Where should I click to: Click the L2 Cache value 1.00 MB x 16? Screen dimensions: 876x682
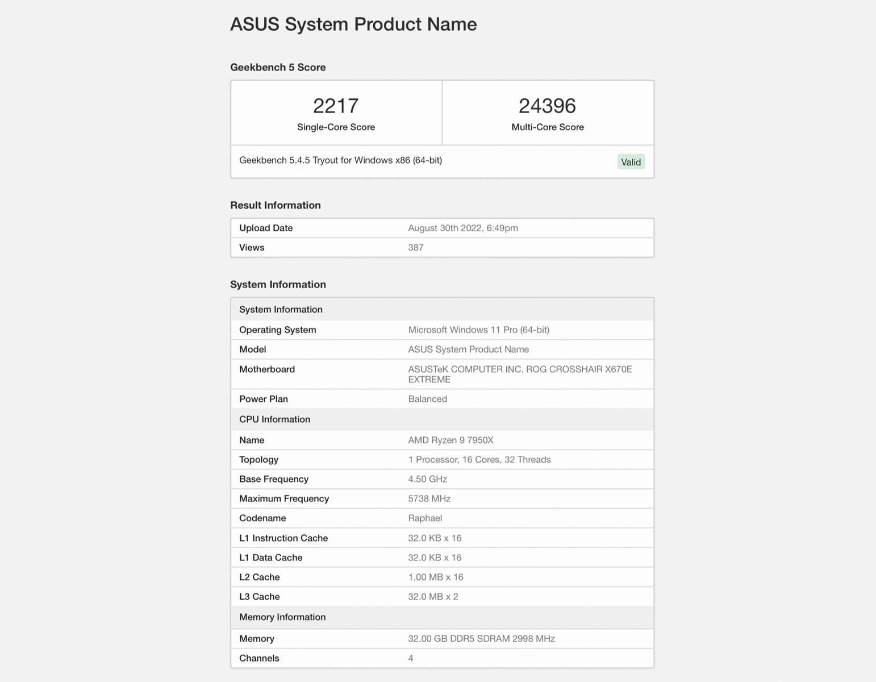tap(435, 577)
